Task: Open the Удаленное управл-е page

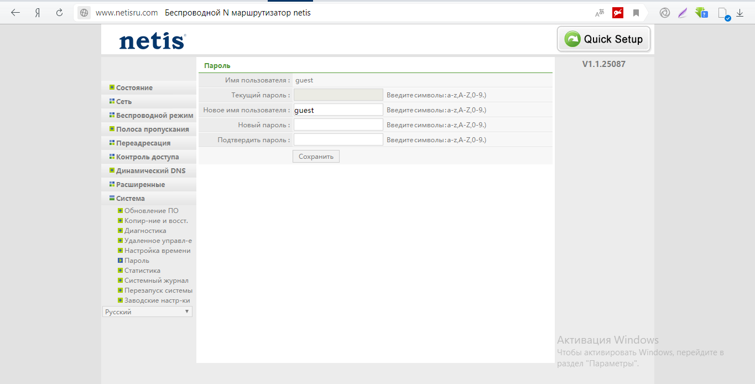Action: [158, 241]
